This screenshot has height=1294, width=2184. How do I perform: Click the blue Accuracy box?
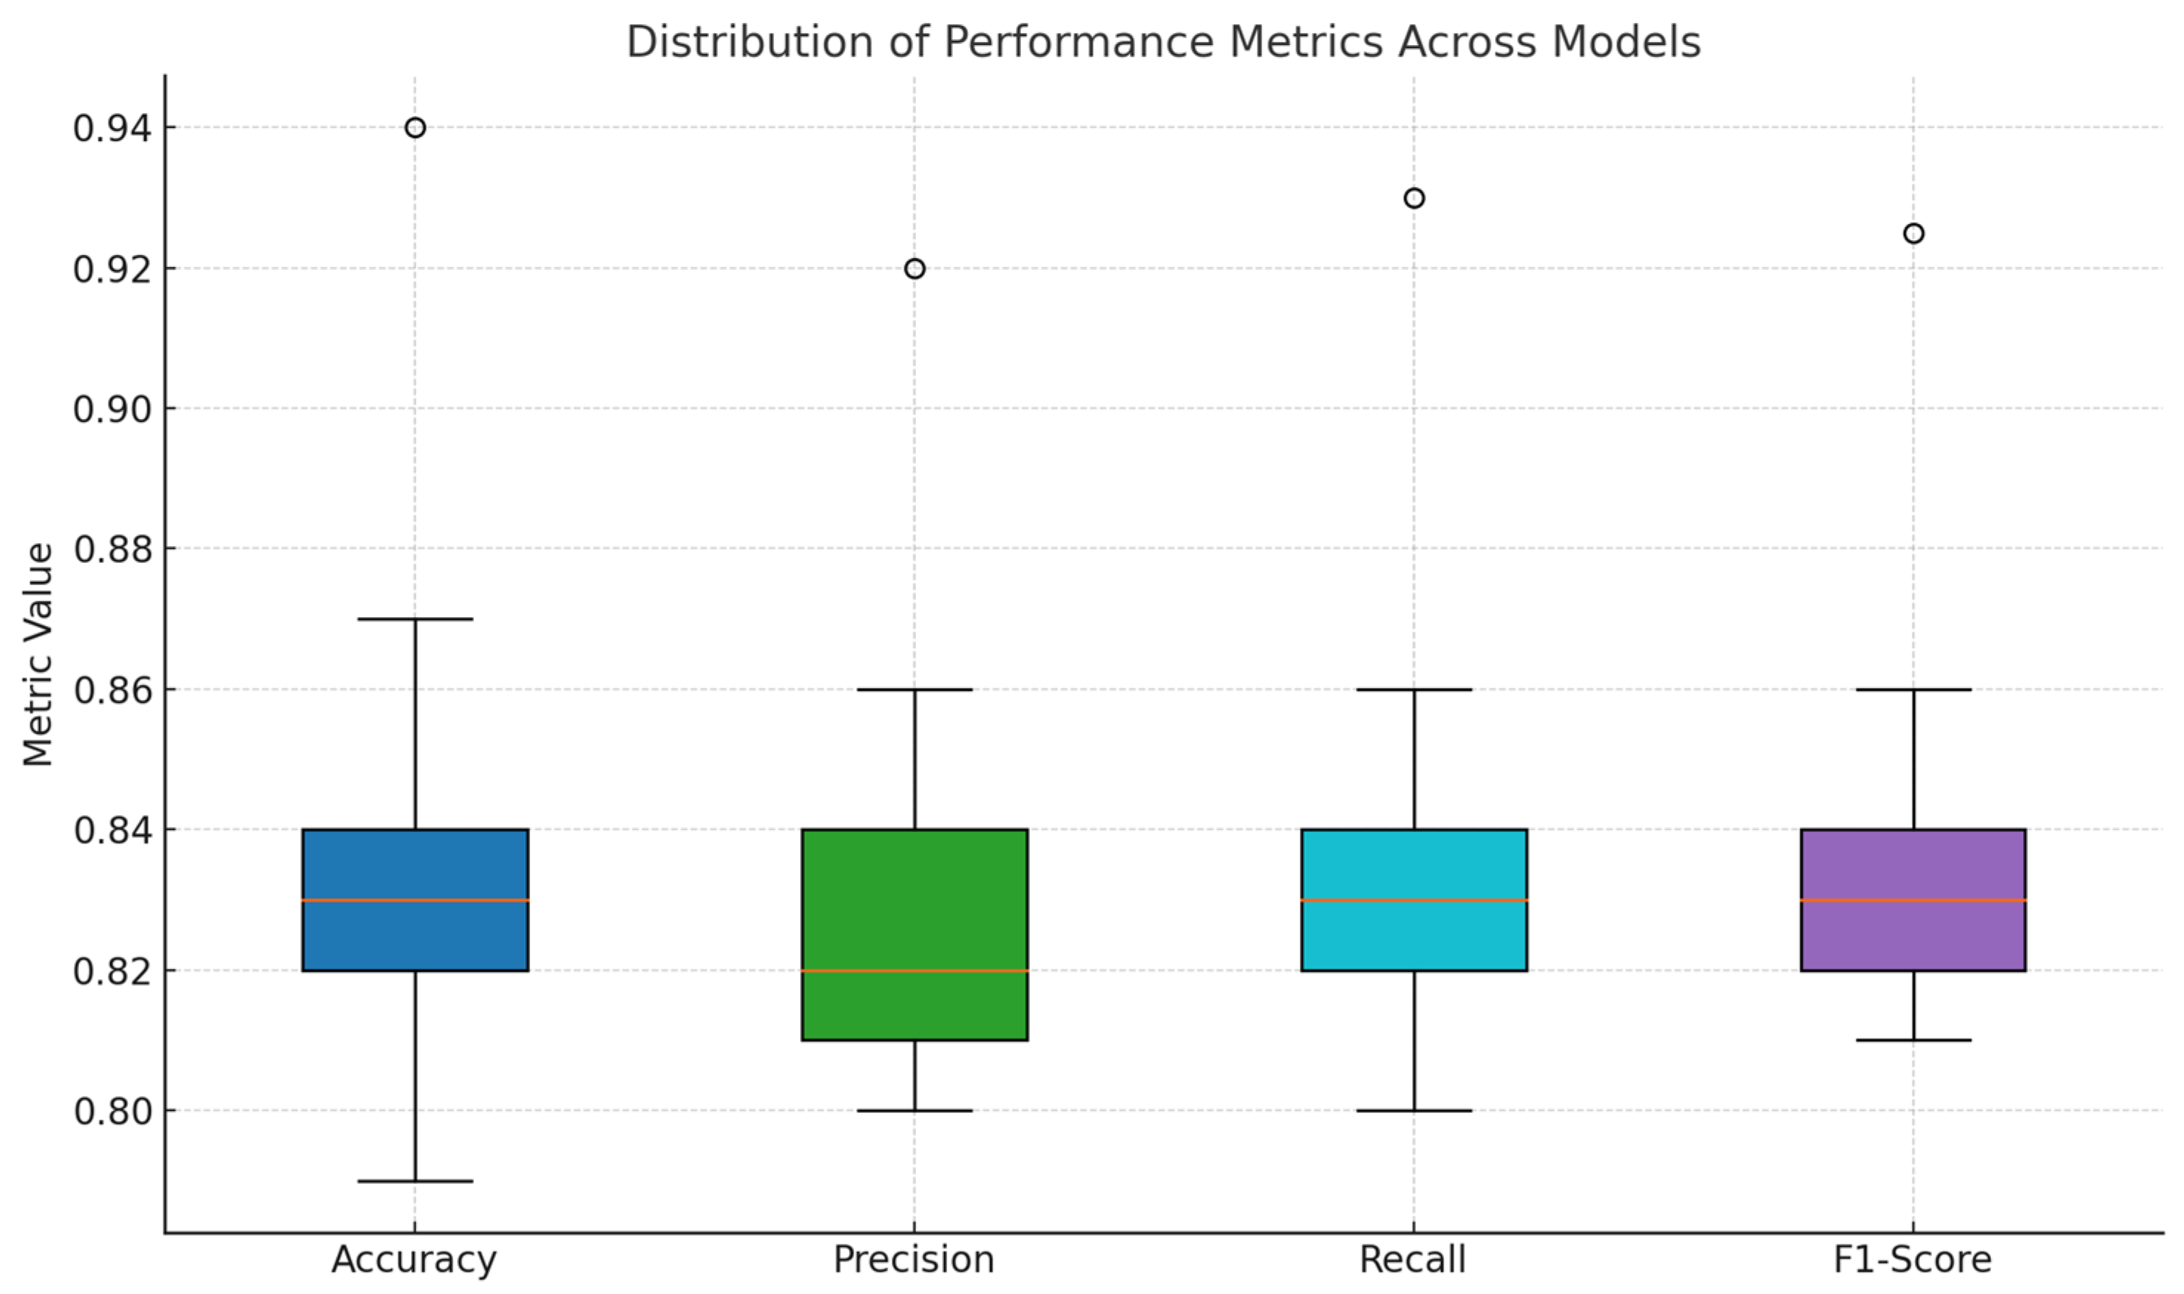tap(416, 934)
